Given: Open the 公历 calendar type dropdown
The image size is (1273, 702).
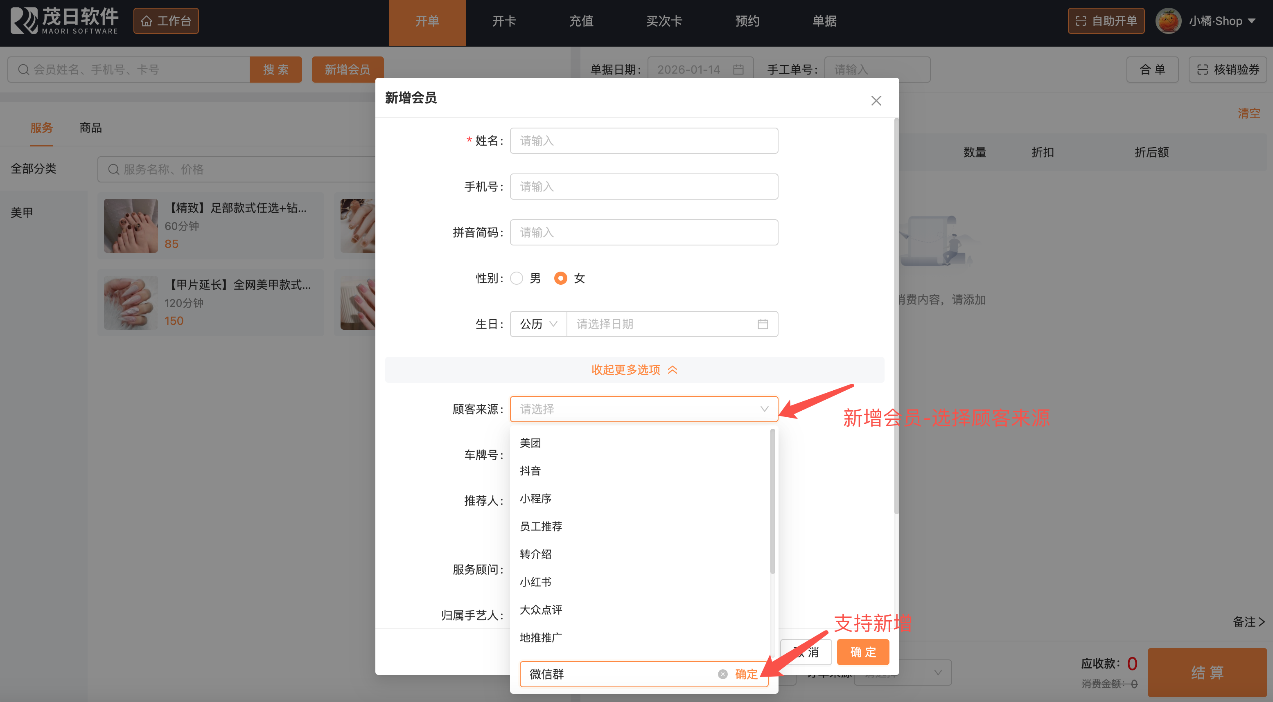Looking at the screenshot, I should coord(538,324).
